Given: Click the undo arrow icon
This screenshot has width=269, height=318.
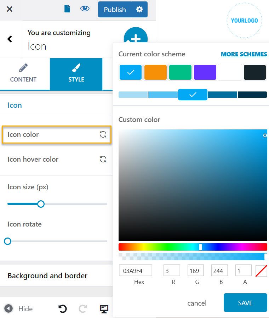Looking at the screenshot, I should click(x=63, y=309).
